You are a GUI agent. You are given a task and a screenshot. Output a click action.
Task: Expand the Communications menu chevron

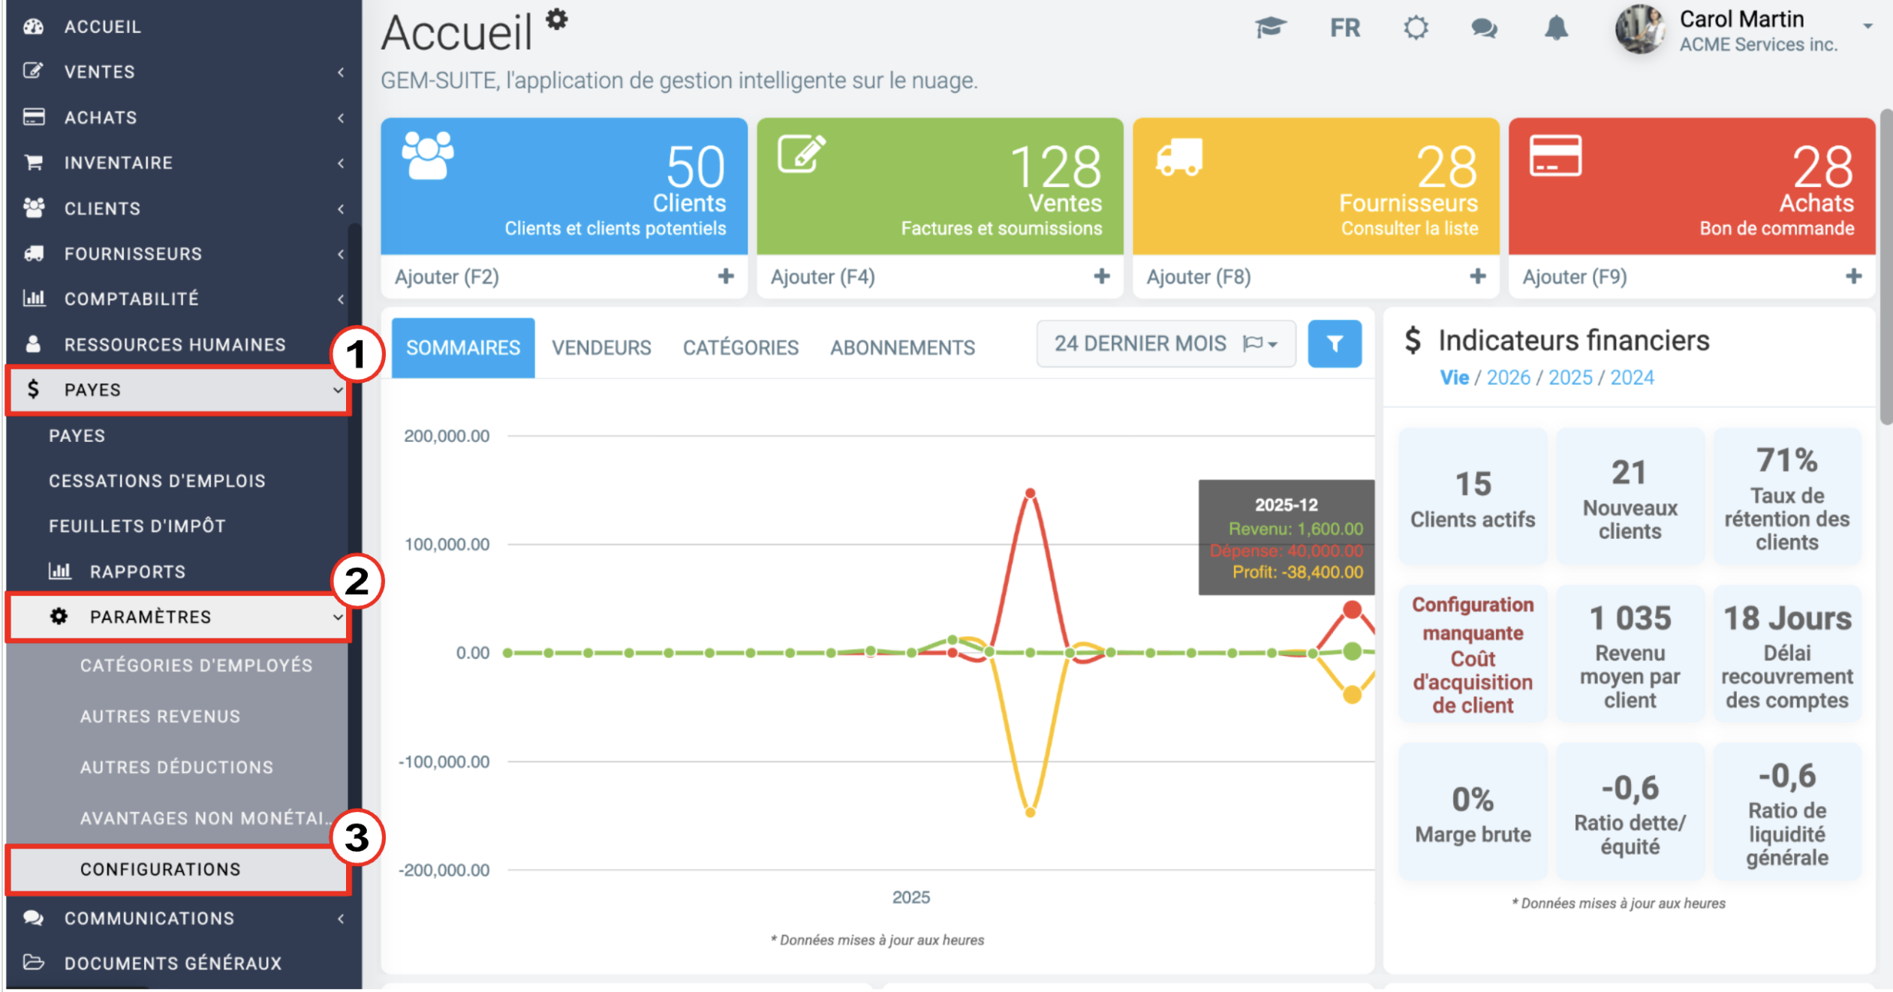tap(341, 918)
